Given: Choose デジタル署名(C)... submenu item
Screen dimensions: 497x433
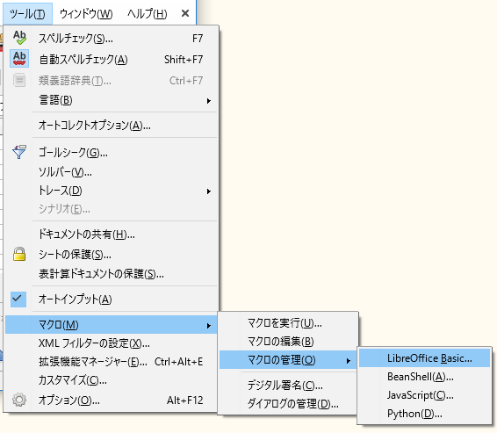Looking at the screenshot, I should click(x=288, y=386).
